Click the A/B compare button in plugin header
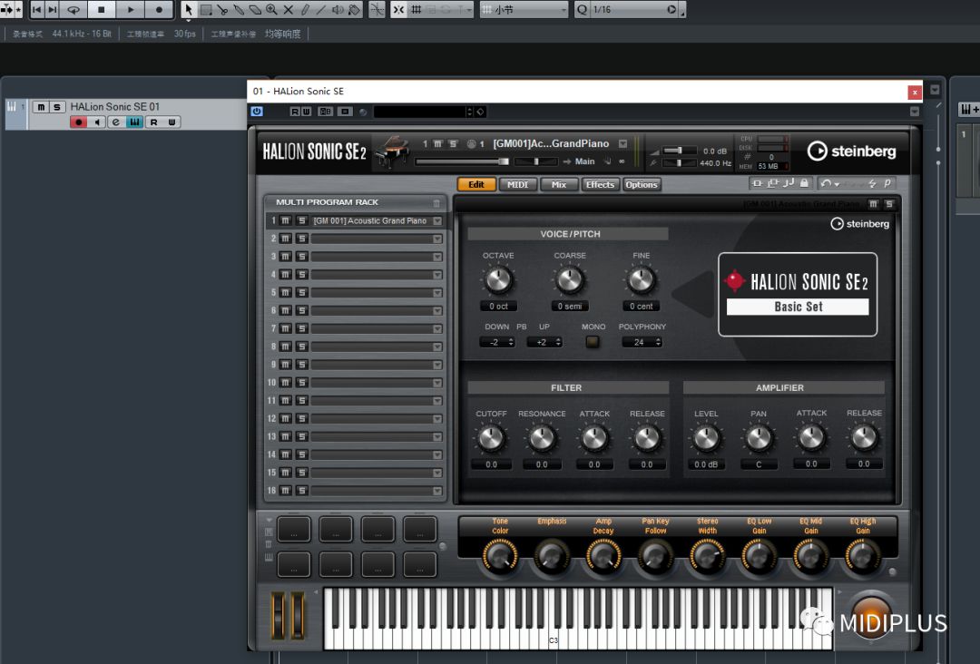 tap(326, 112)
